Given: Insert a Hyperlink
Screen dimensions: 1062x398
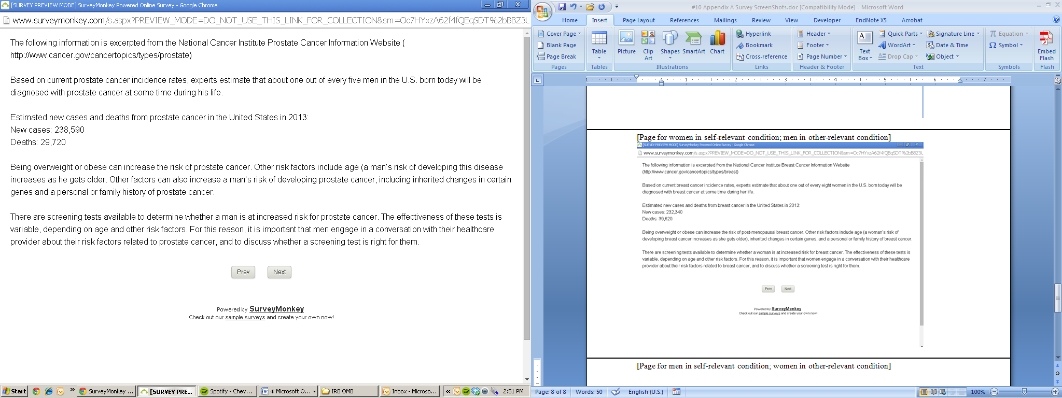Looking at the screenshot, I should [x=753, y=34].
